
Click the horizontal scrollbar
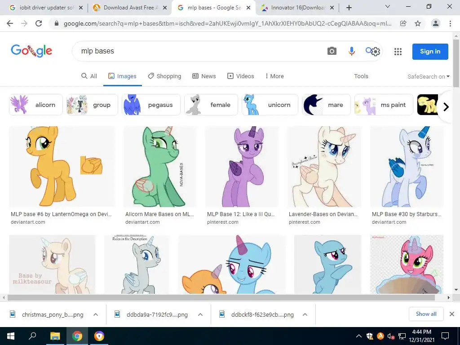(x=221, y=297)
